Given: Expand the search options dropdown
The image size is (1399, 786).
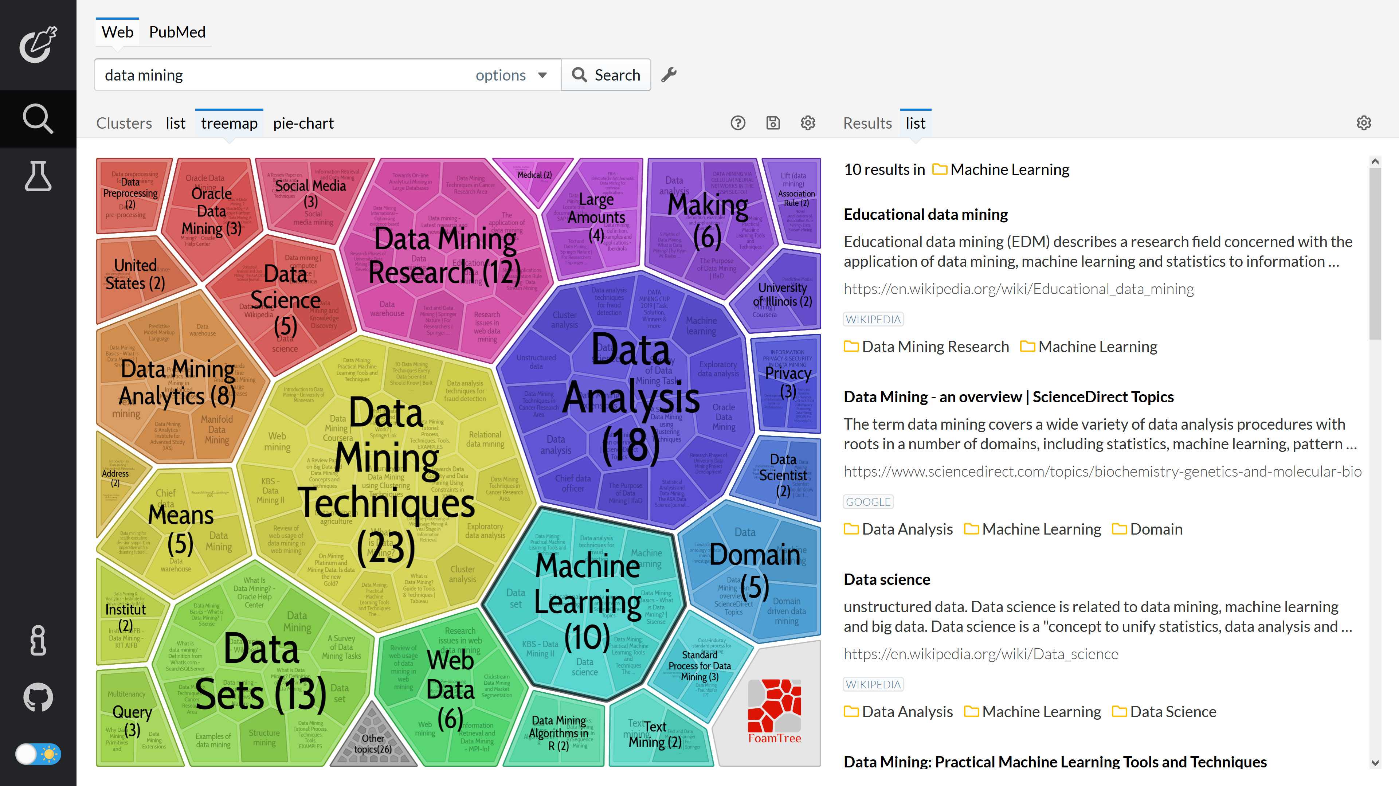Looking at the screenshot, I should [x=510, y=75].
